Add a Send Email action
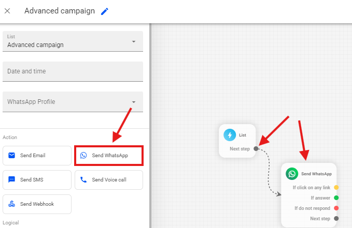 37,156
